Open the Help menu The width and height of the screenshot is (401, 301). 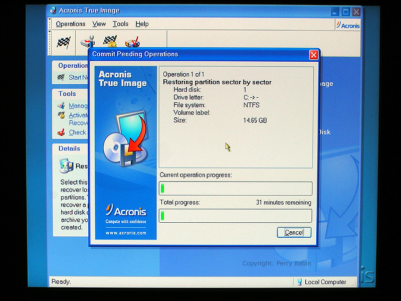coord(142,24)
